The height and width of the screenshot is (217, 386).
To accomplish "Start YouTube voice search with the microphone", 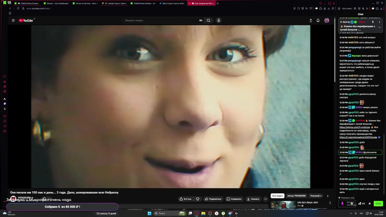I will [x=219, y=20].
